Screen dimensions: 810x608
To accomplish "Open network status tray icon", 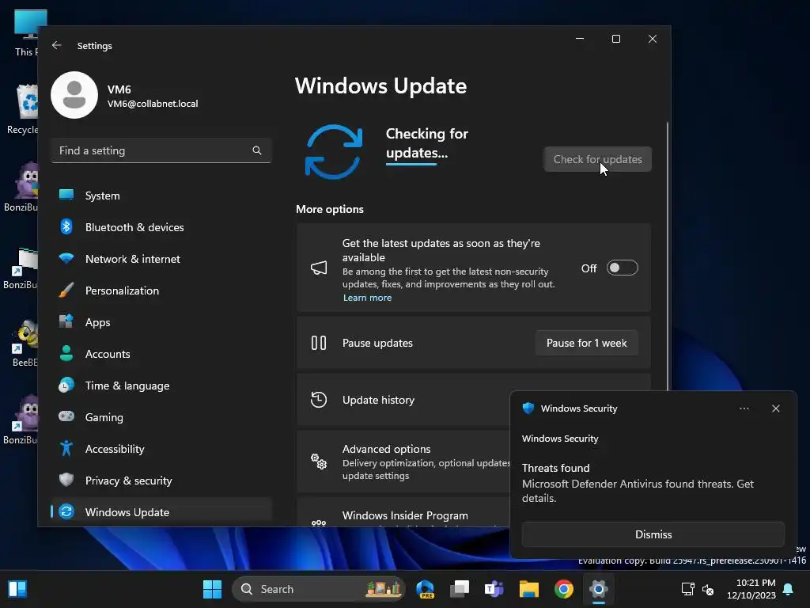I will click(x=688, y=589).
